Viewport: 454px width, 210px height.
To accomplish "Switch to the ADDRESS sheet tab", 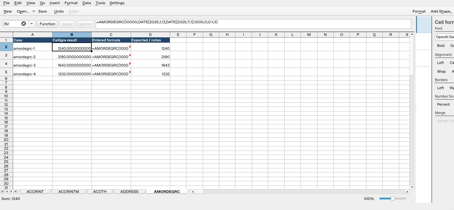I will click(x=129, y=192).
